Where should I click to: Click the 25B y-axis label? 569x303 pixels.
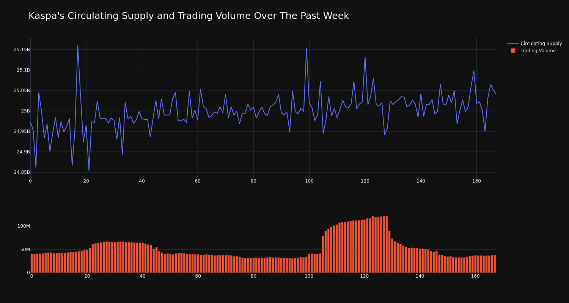click(25, 111)
